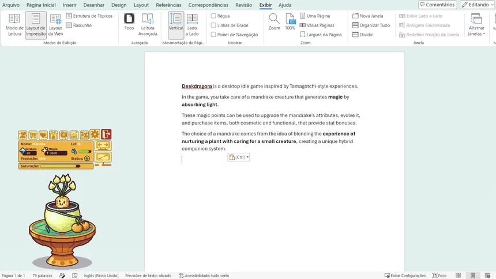The image size is (496, 279).
Task: Click the monitor diagonal resize button in Deskdragora
Action: pyautogui.click(x=103, y=157)
